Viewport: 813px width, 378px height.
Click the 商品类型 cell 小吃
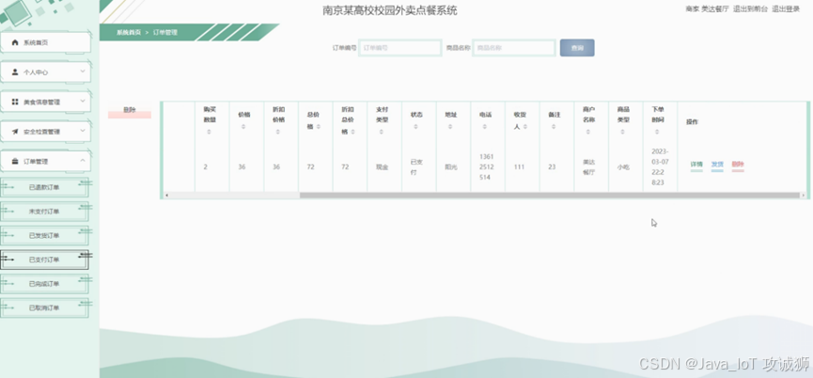point(623,167)
